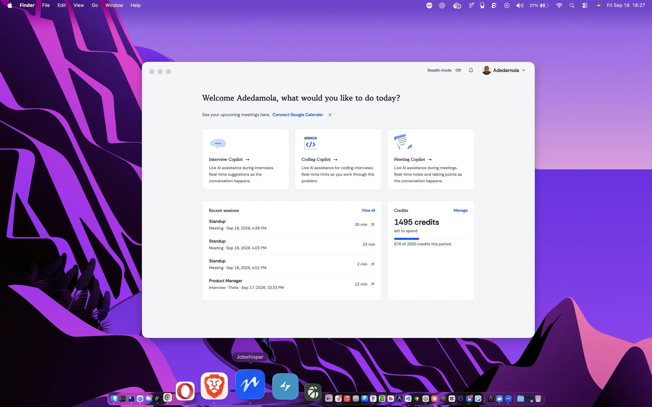The height and width of the screenshot is (407, 652).
Task: Open Google Chrome in the dock
Action: tap(168, 398)
